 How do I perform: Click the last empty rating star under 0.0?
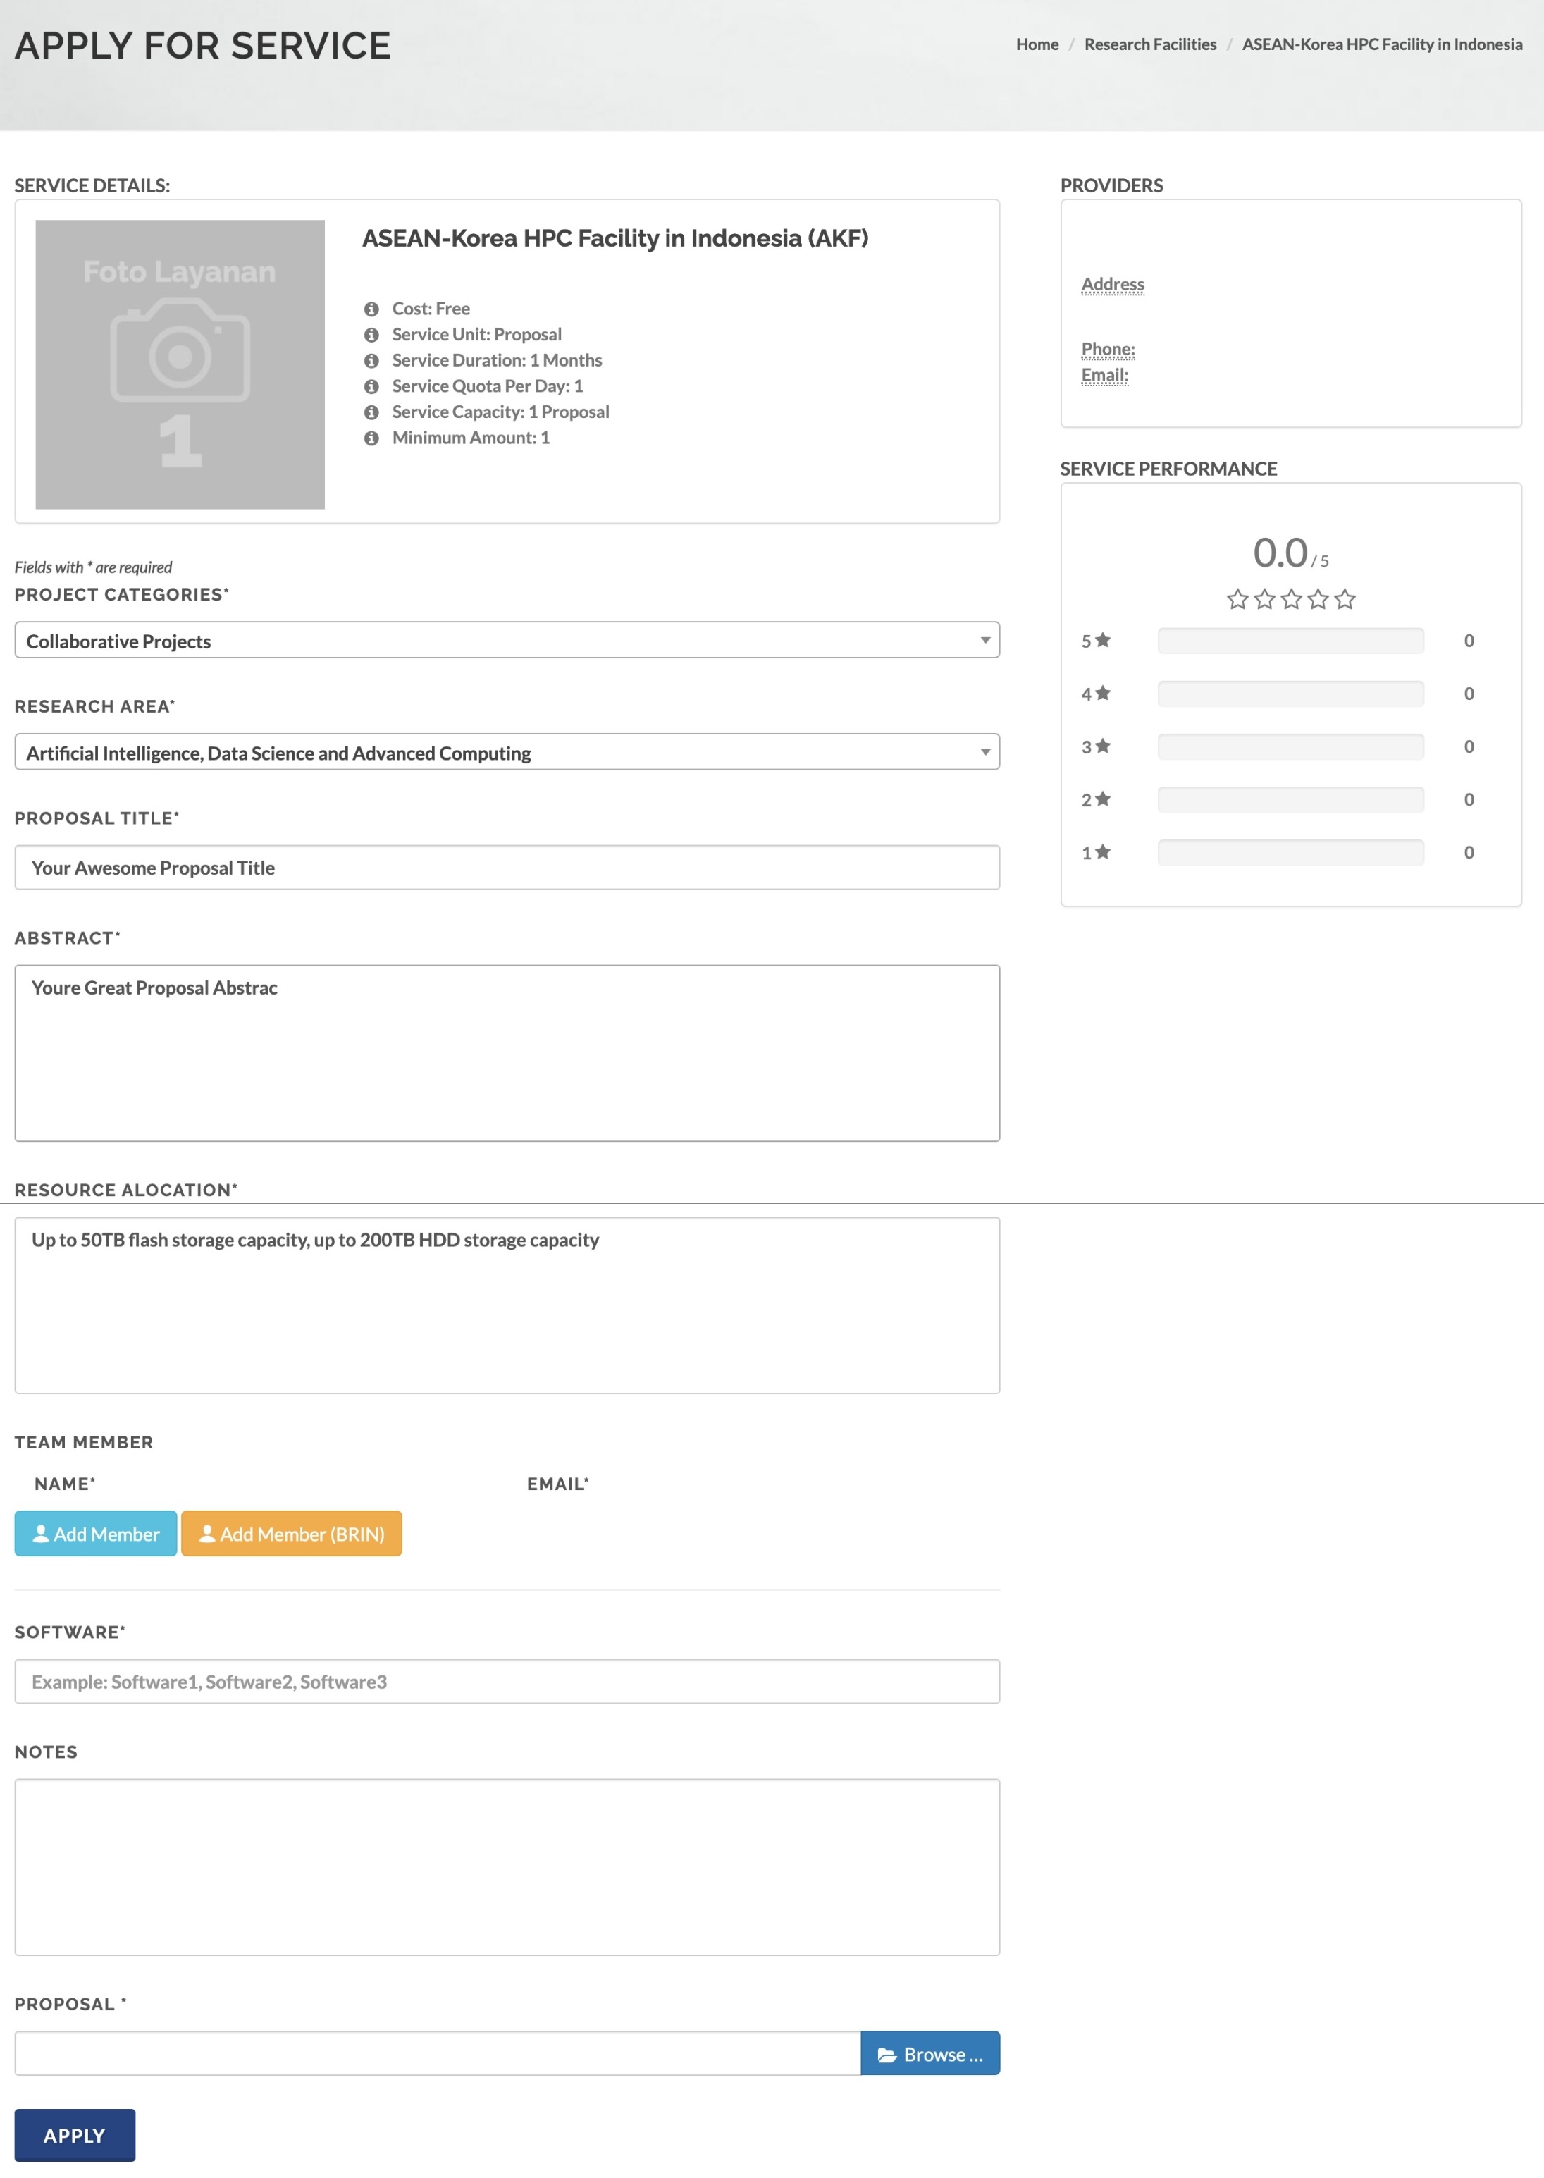click(x=1345, y=599)
